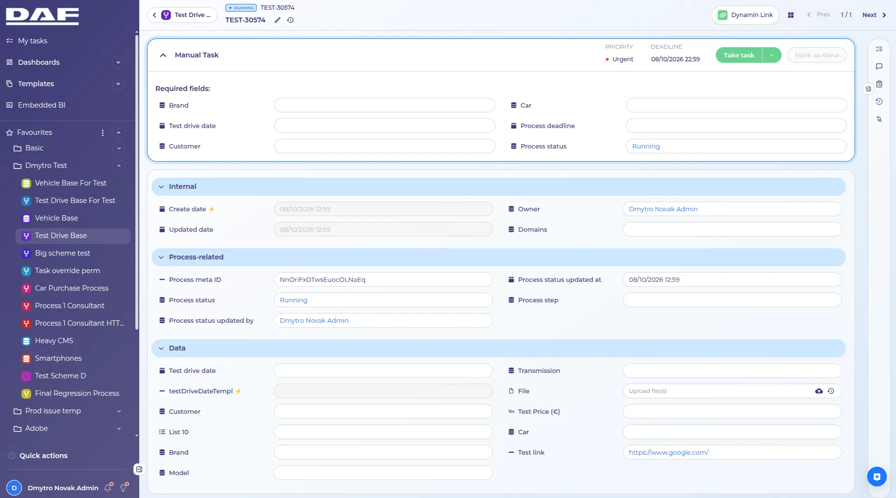The image size is (896, 498).
Task: Collapse the Dmytro Test folder chevron
Action: point(119,166)
